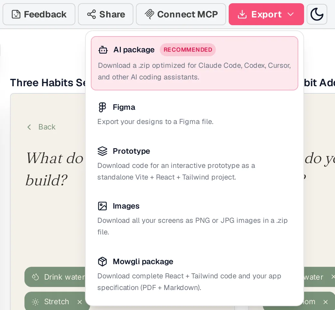Open the Feedback dialog
The image size is (335, 310).
[39, 14]
